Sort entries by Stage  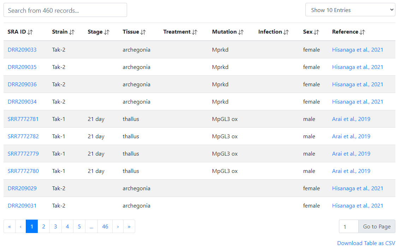[106, 32]
